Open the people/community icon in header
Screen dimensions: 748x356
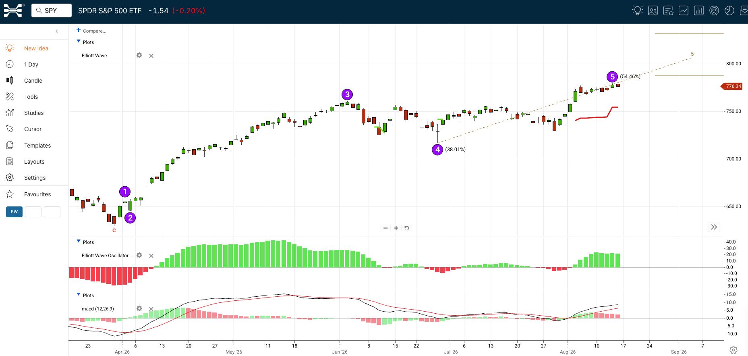coord(653,10)
